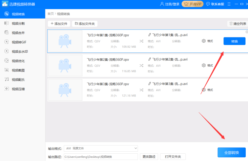Open the hamburger menu in title bar

(229, 4)
